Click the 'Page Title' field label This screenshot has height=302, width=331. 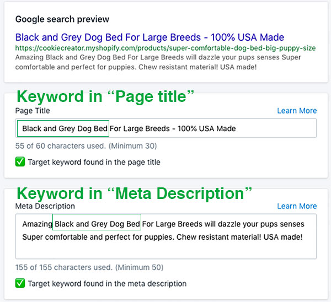(x=33, y=111)
